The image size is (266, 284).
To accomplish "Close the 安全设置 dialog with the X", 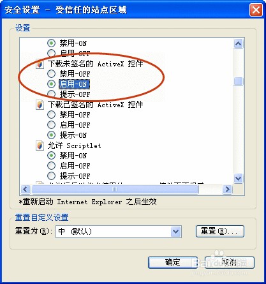I will (x=256, y=10).
